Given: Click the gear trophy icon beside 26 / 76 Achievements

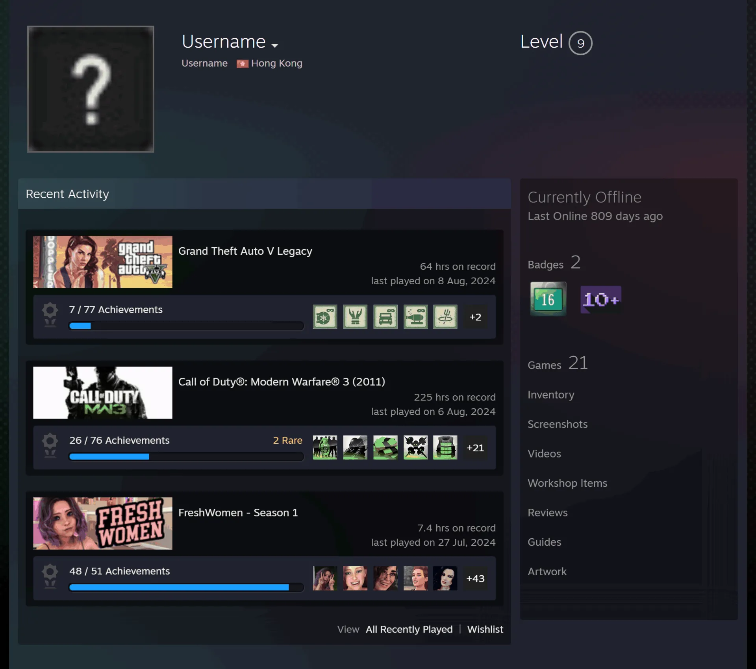Looking at the screenshot, I should coord(50,445).
